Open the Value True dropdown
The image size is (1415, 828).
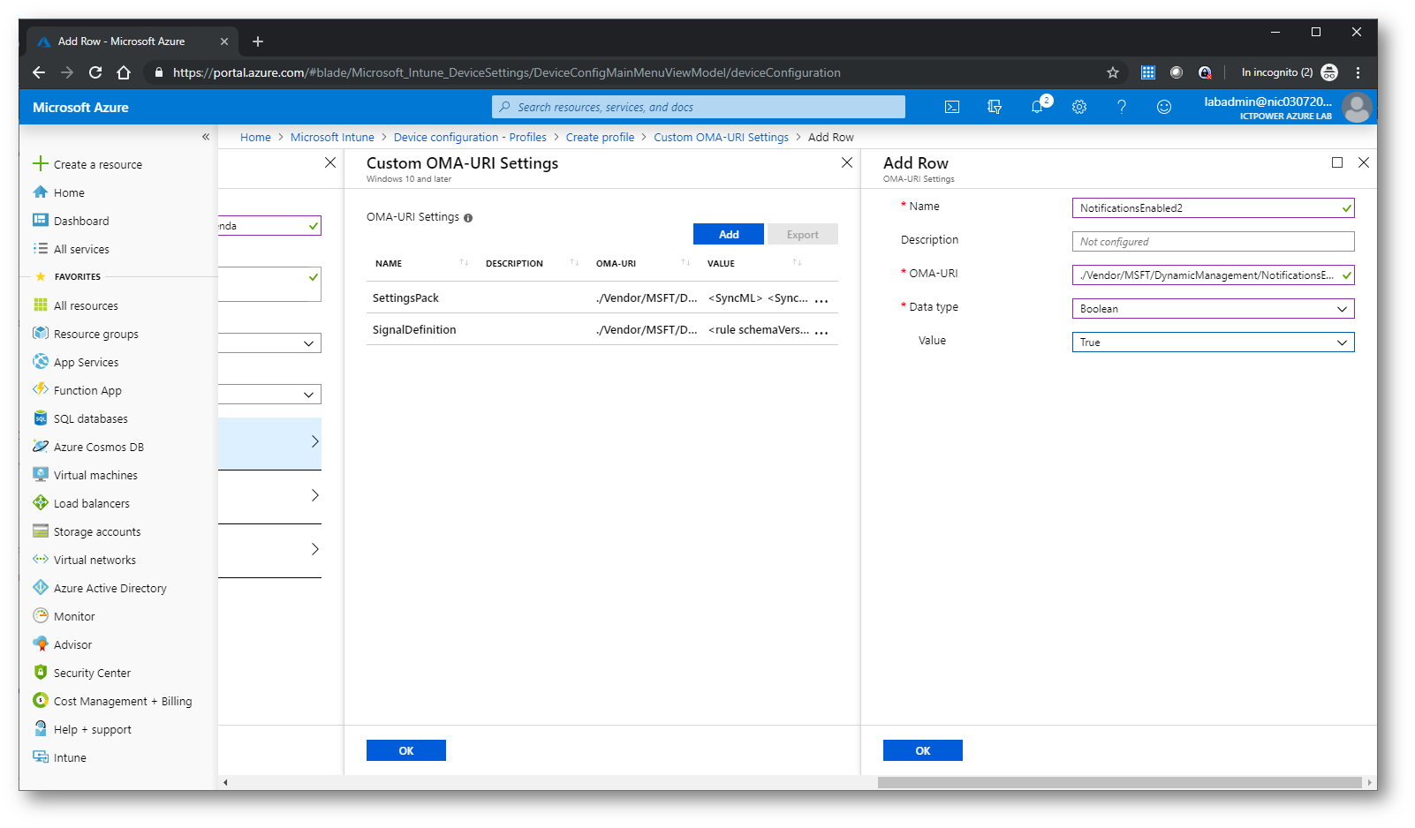[x=1213, y=342]
